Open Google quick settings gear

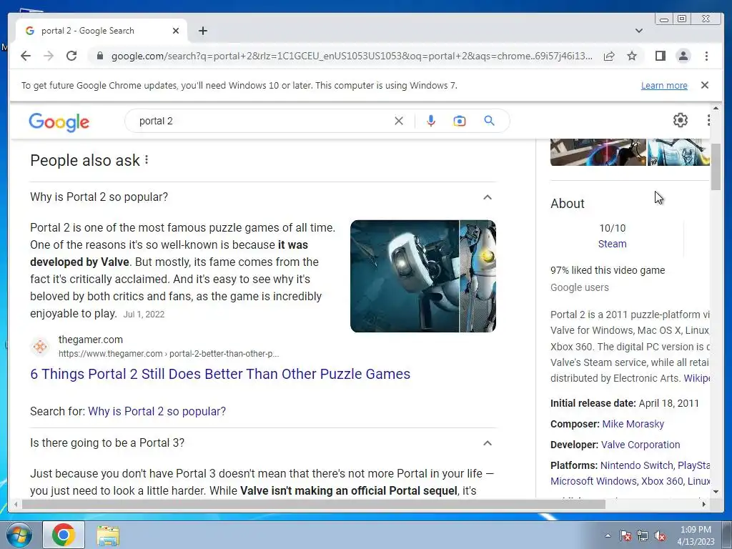coord(681,120)
